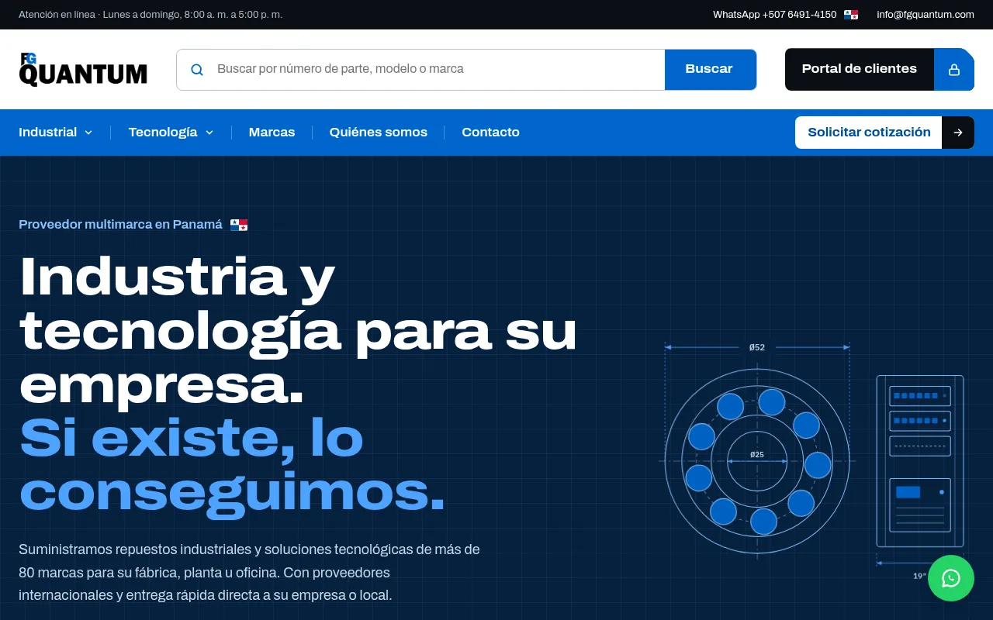The image size is (993, 620).
Task: Open the Marcas menu item
Action: [272, 133]
